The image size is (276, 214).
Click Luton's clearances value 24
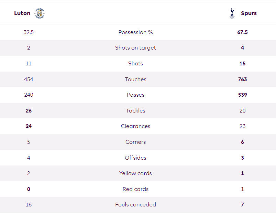click(x=29, y=126)
